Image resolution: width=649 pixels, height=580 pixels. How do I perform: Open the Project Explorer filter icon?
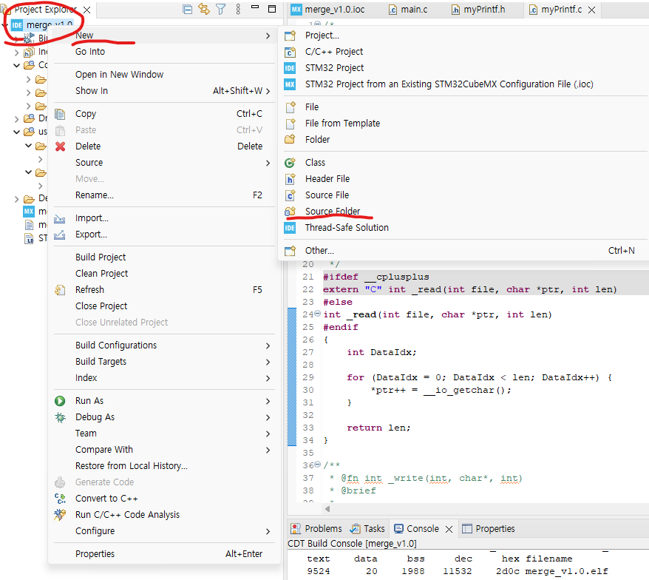pos(221,9)
